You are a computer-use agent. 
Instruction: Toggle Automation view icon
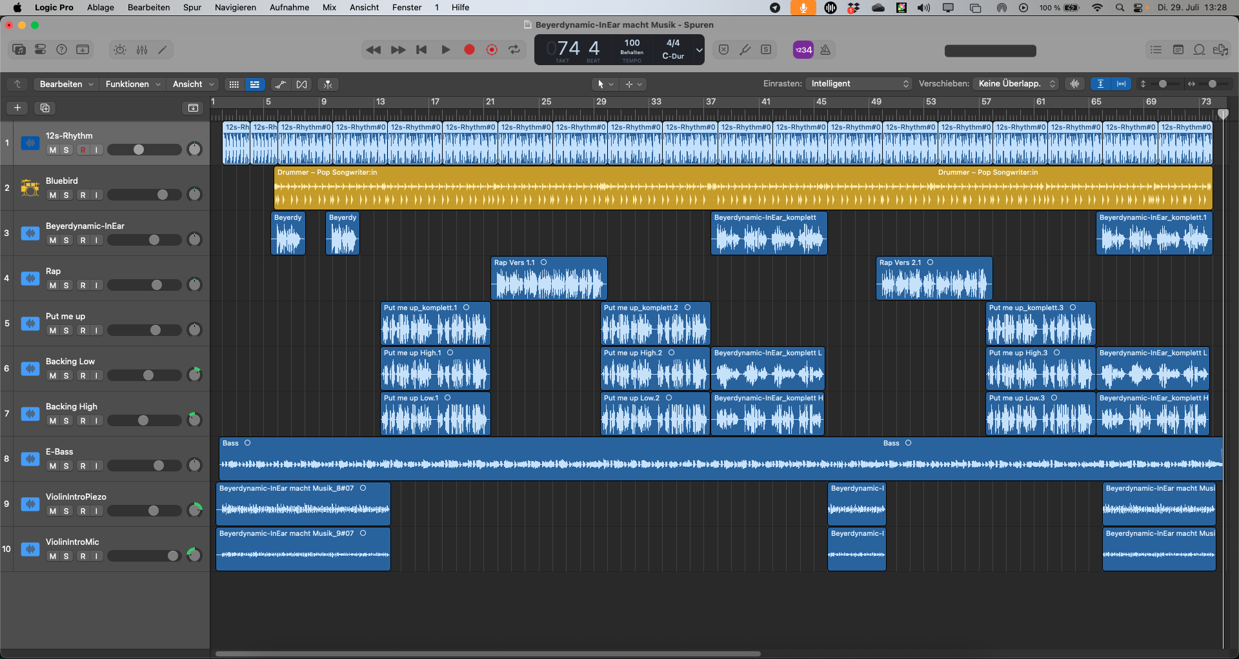pyautogui.click(x=280, y=84)
